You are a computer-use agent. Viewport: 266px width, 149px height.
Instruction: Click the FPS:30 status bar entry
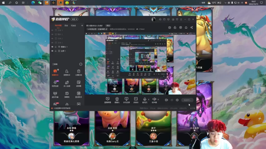click(x=153, y=108)
